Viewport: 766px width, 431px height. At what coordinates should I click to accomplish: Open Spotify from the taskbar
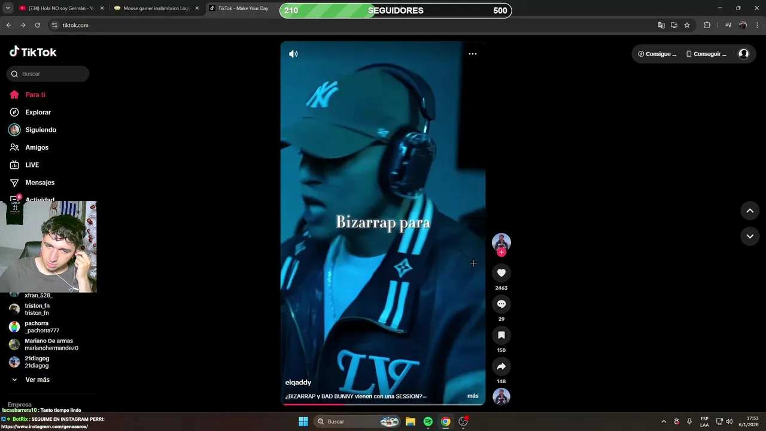pos(428,421)
